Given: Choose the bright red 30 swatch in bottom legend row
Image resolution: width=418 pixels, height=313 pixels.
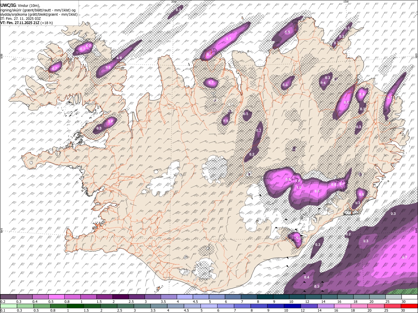Looking at the screenshot, I should pos(409,306).
